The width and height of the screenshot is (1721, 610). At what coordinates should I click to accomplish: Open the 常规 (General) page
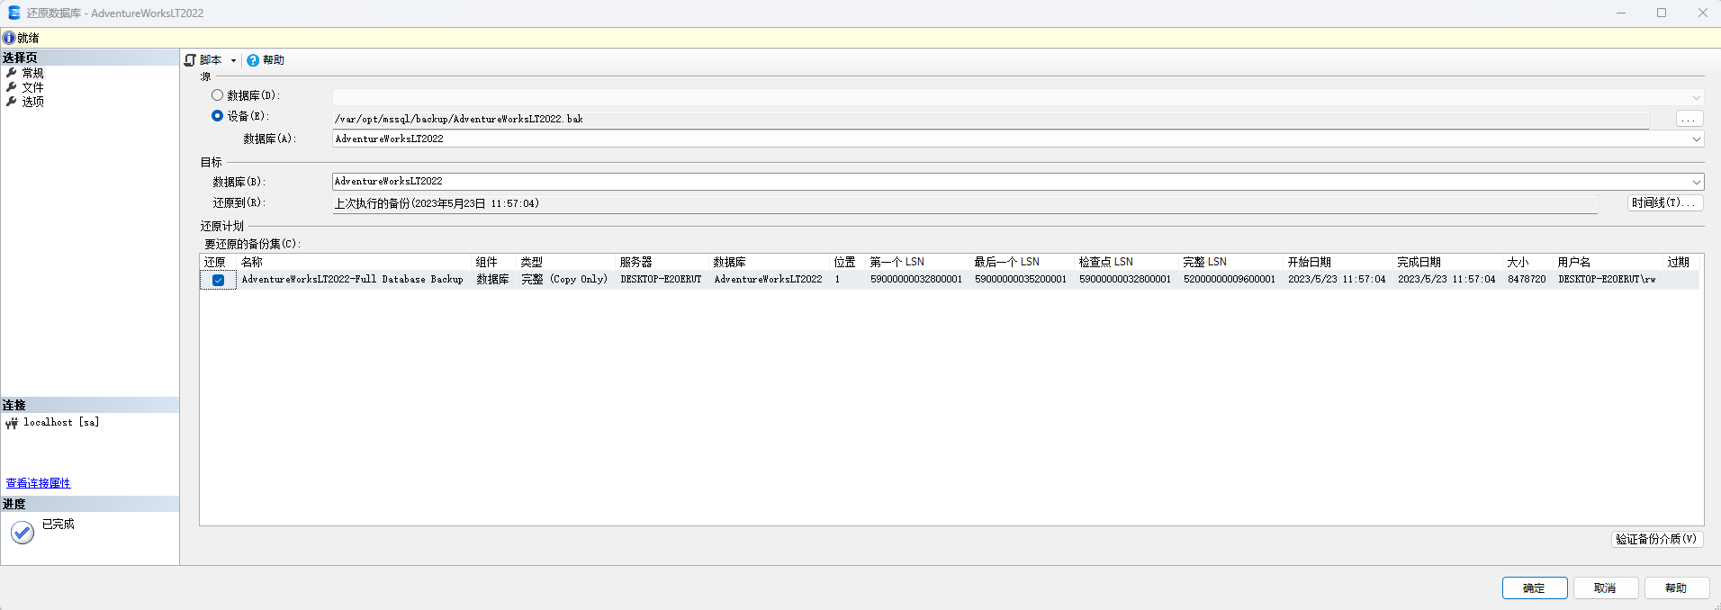tap(32, 73)
